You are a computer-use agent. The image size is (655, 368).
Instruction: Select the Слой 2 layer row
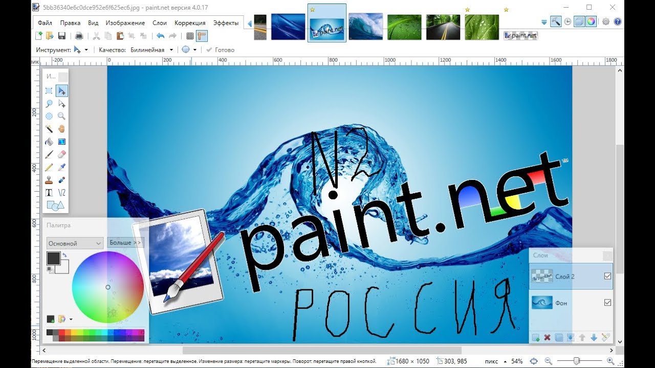571,277
